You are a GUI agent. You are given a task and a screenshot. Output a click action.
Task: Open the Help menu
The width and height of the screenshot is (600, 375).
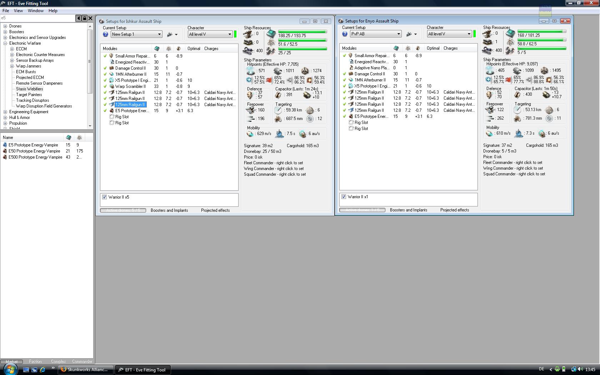[x=53, y=11]
